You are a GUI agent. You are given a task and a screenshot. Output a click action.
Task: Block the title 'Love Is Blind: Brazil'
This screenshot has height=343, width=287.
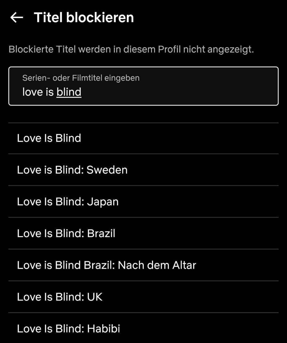click(x=143, y=233)
